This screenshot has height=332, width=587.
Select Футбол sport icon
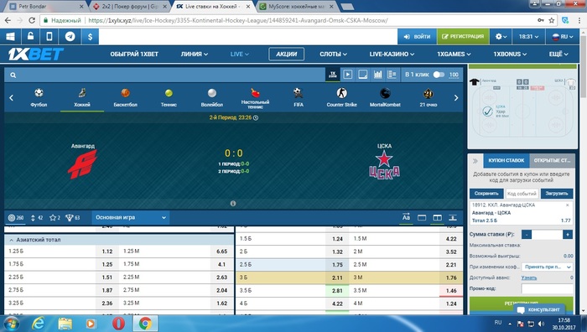(x=39, y=97)
